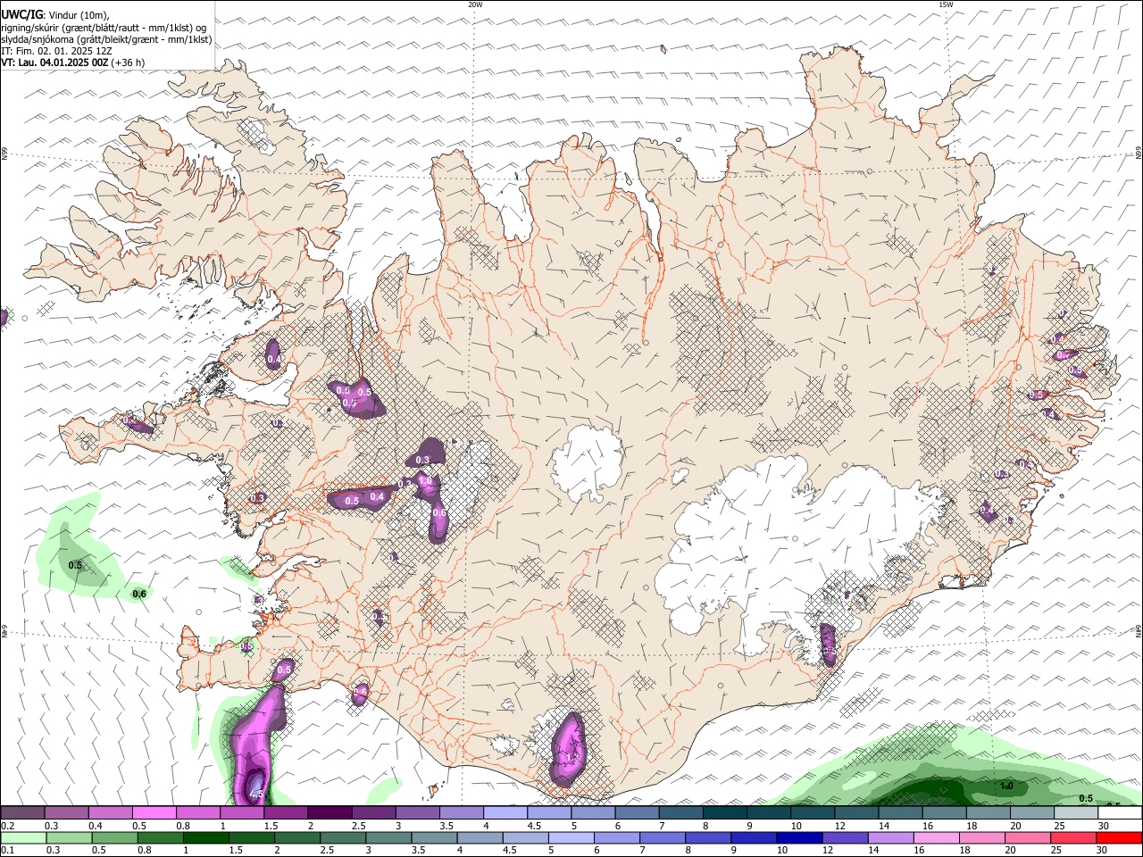
Task: Choose bottom legend swatch between 3.5 and 4
Action: (434, 838)
